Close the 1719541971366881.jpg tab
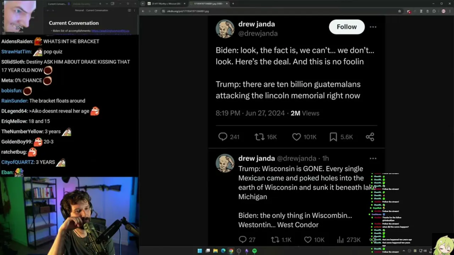 coord(227,4)
